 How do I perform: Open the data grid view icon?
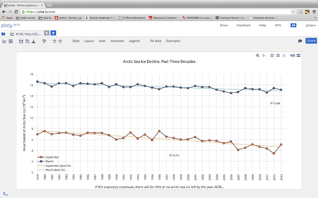click(x=10, y=41)
